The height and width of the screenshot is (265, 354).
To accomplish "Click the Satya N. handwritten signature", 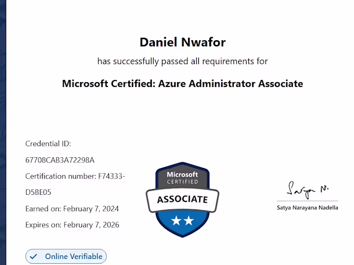I will [307, 190].
